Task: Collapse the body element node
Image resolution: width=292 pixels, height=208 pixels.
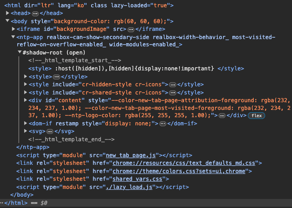Action: tap(8, 21)
